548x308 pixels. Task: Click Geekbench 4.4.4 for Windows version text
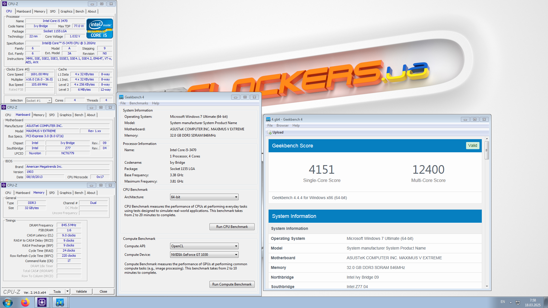309,198
